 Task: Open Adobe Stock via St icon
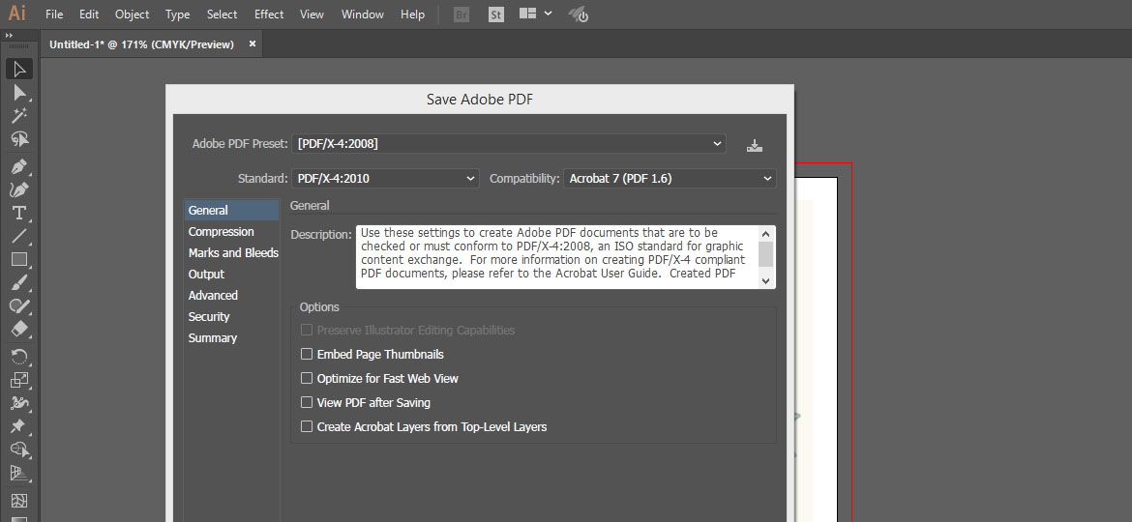coord(496,14)
